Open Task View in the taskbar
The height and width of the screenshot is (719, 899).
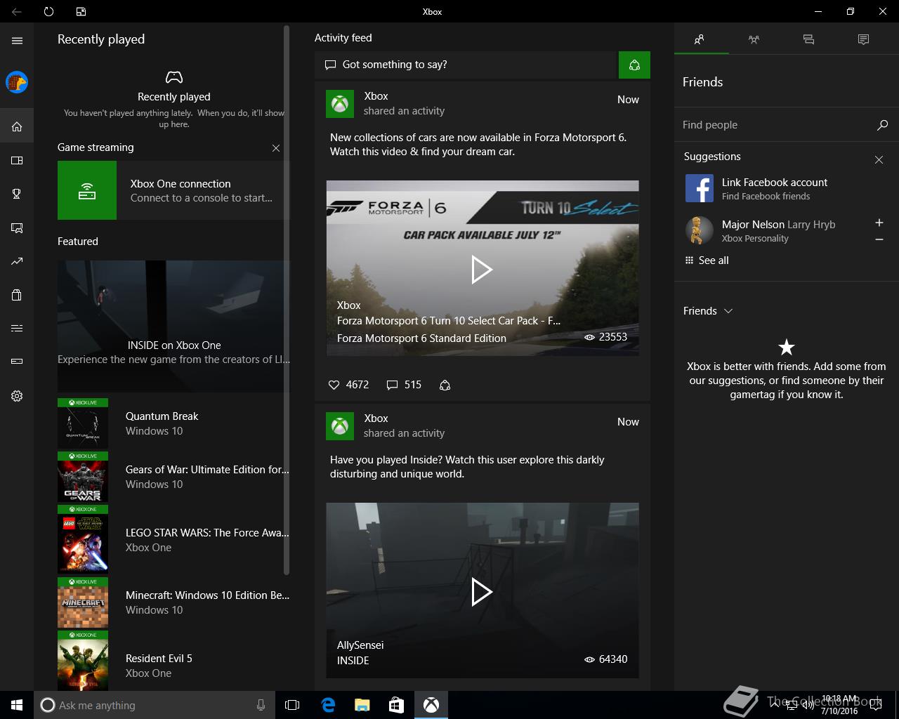(292, 705)
